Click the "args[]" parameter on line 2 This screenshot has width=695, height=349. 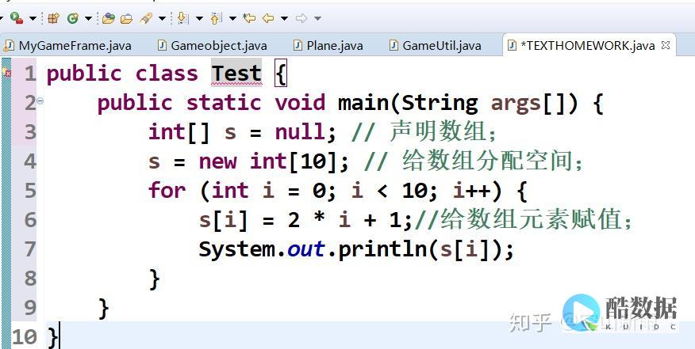[528, 104]
